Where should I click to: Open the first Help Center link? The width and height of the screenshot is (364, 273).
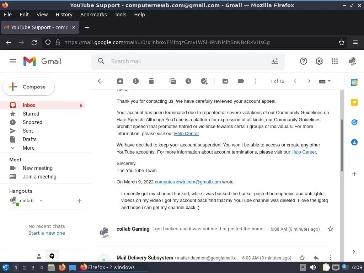[x=186, y=134]
